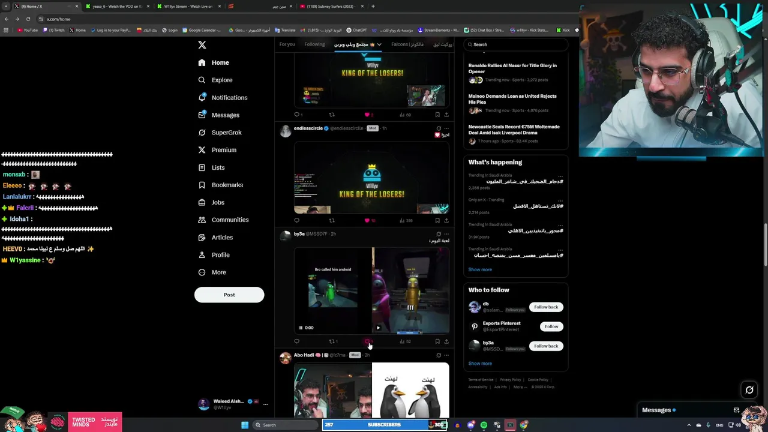The image size is (768, 432).
Task: Switch to the Following tab
Action: 314,44
